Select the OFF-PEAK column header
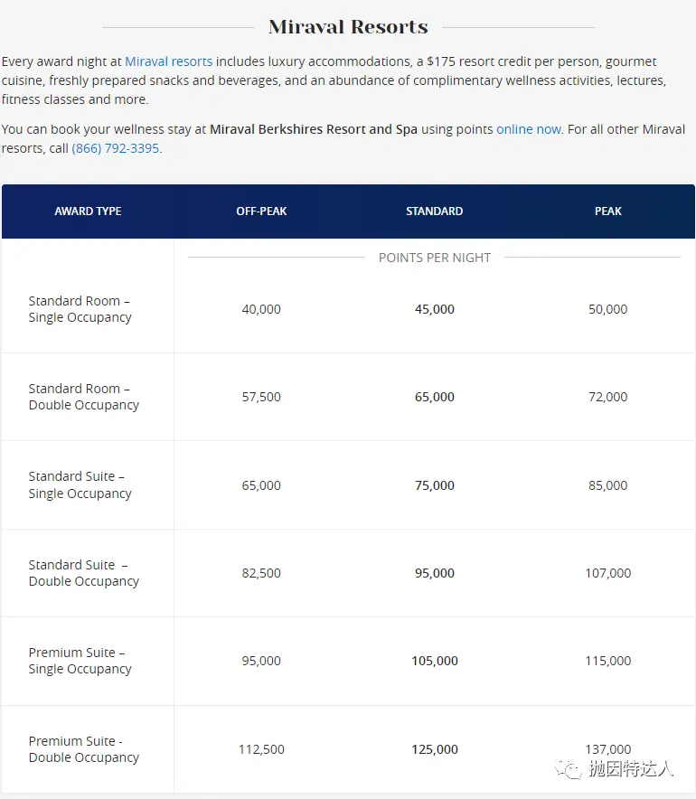This screenshot has width=696, height=799. 261,211
